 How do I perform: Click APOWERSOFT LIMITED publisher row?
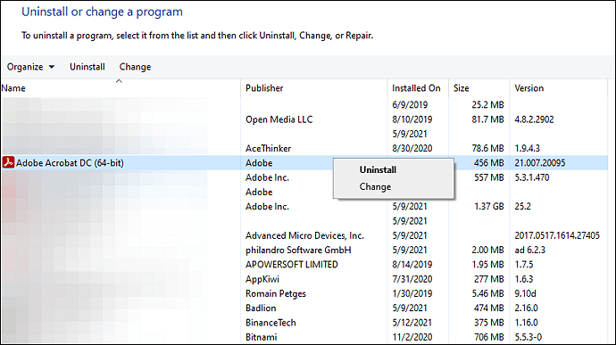coord(292,265)
